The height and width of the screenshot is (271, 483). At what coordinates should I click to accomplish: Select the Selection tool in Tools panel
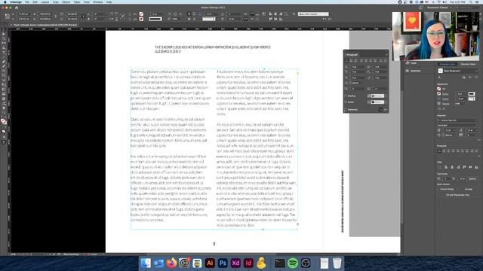[x=4, y=29]
